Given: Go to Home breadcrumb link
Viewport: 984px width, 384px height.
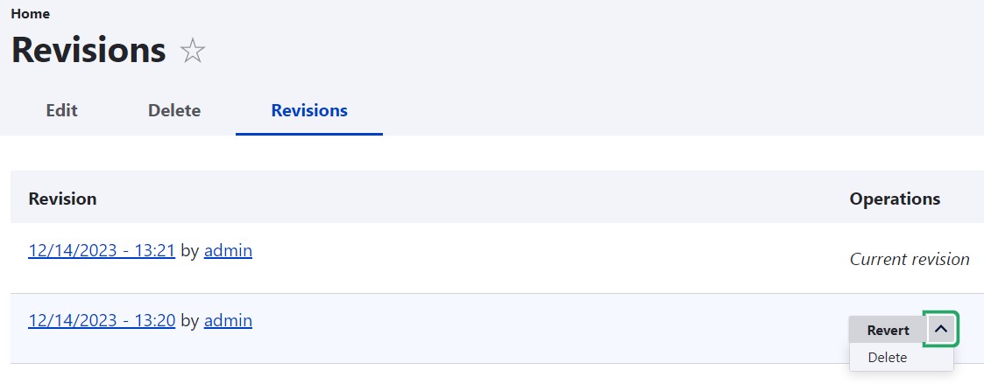Looking at the screenshot, I should pyautogui.click(x=30, y=14).
